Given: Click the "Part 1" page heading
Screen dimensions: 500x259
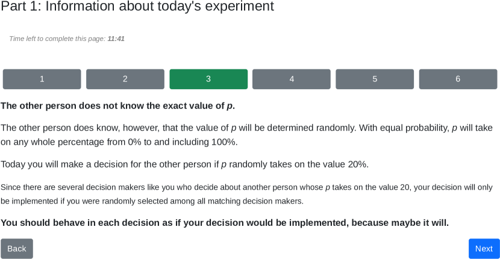Looking at the screenshot, I should [137, 7].
